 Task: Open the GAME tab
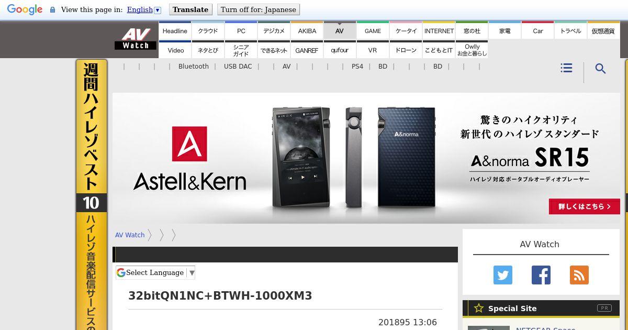coord(373,31)
